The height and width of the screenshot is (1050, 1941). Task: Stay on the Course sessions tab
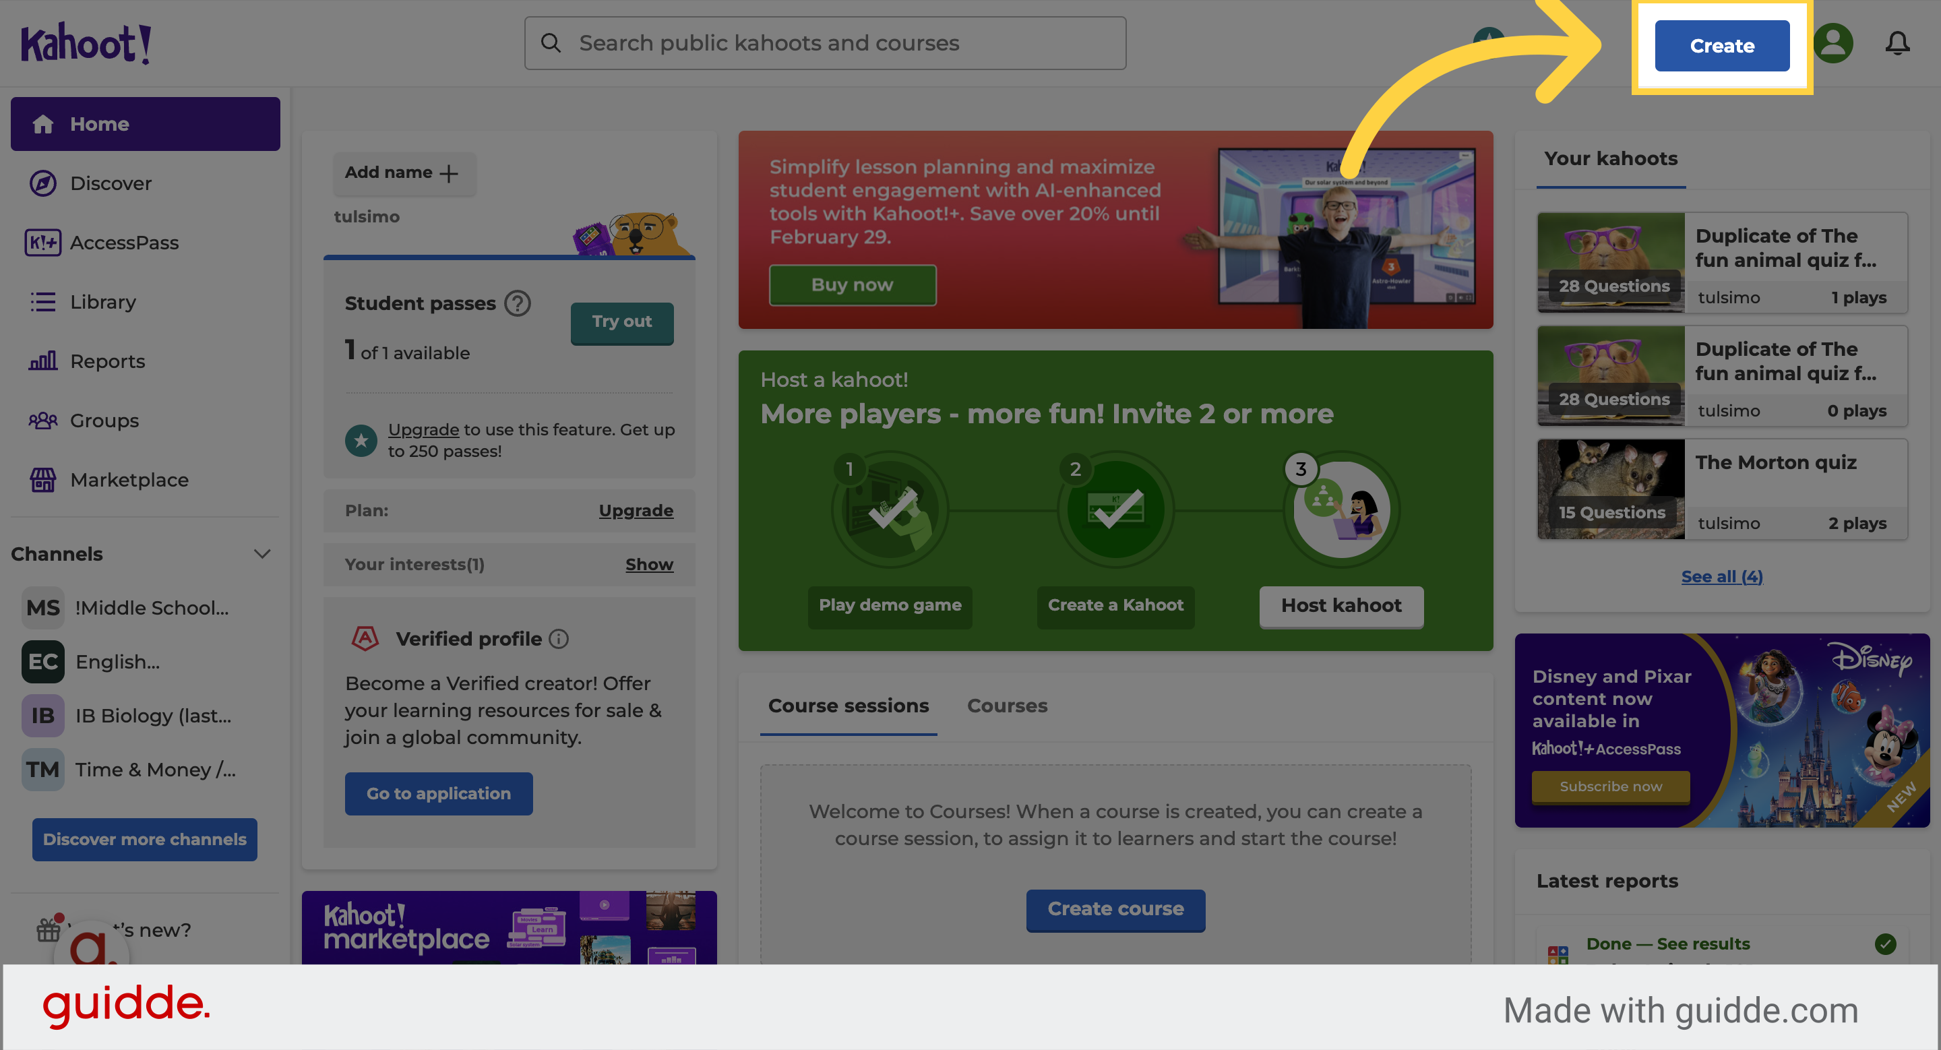[848, 706]
